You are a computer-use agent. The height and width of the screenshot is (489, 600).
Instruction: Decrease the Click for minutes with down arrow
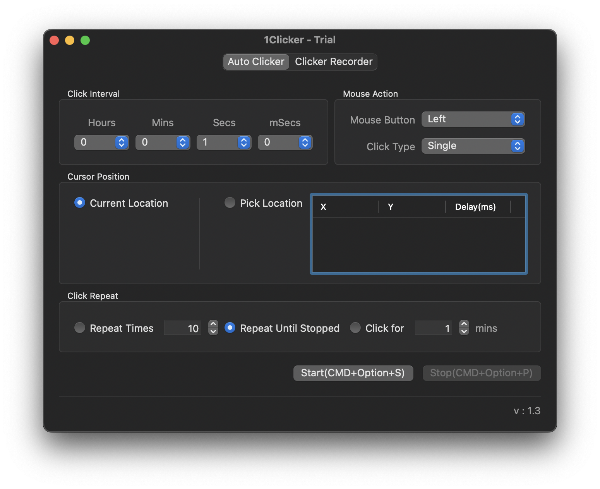coord(464,331)
